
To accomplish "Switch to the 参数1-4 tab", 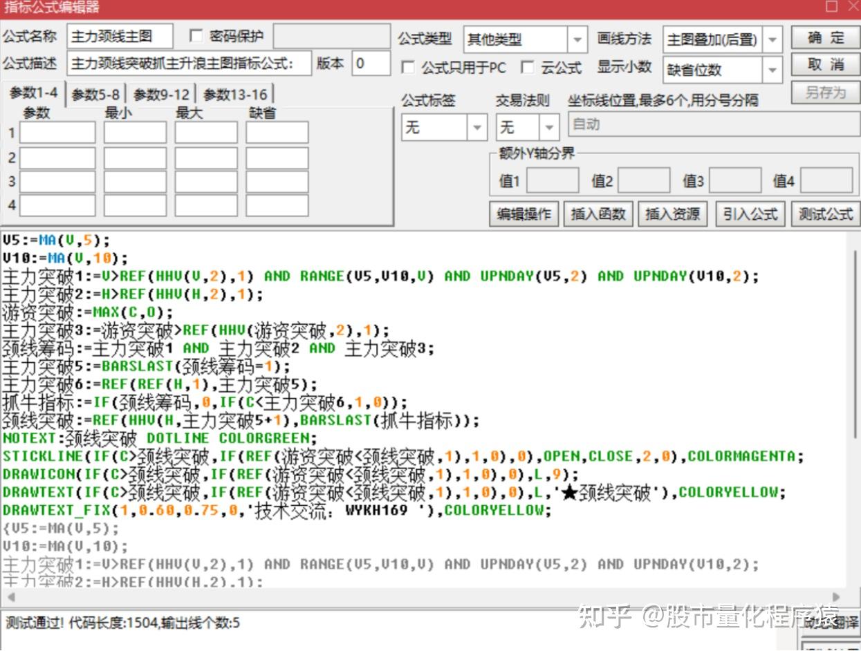I will pos(34,94).
